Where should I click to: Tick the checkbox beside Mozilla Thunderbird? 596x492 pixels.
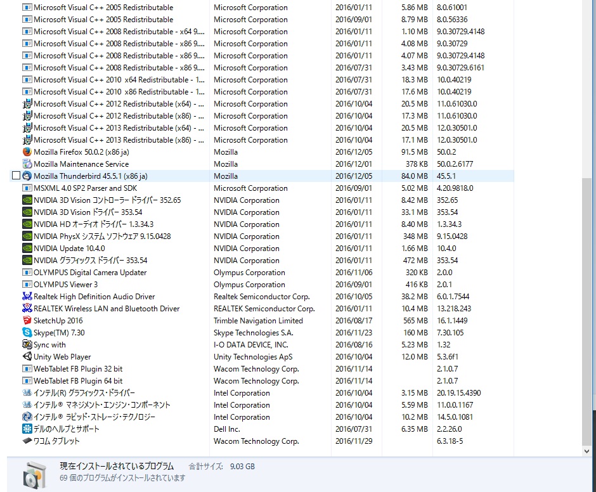pos(16,176)
